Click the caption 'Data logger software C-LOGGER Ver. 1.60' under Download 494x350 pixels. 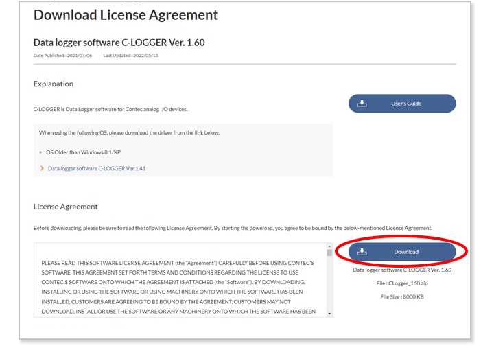coord(402,270)
